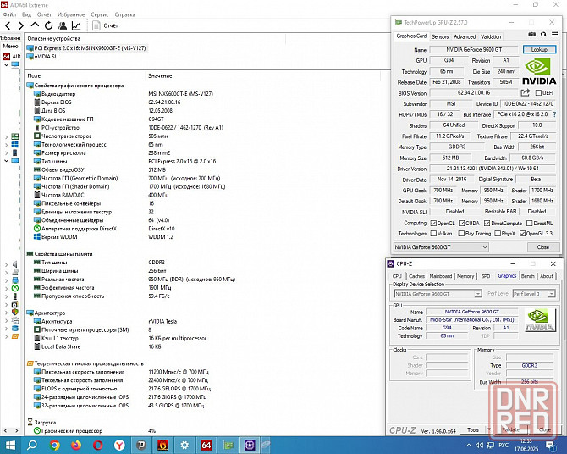Select the Windows logo item in AIDA64 sidebar
Viewport: 567px width, 454px height.
pyautogui.click(x=15, y=145)
